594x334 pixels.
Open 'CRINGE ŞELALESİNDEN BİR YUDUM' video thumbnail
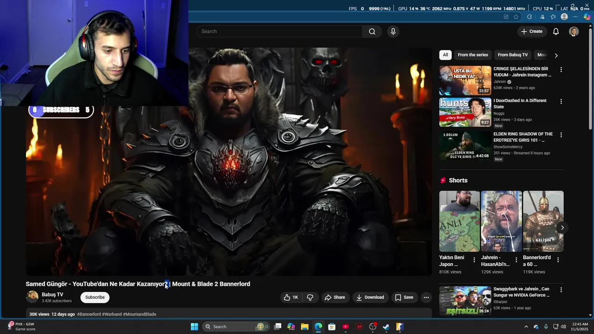(465, 80)
